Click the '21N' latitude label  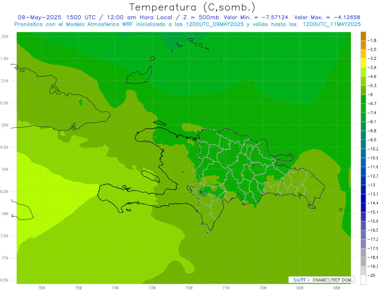(x=5, y=81)
